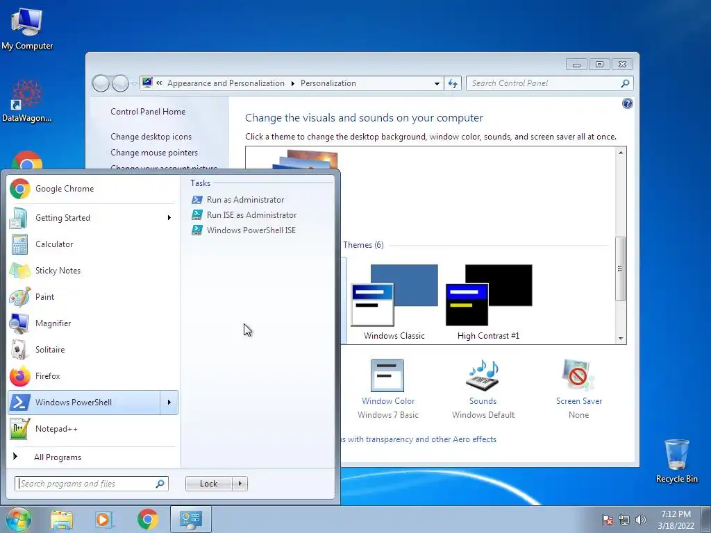Go to Control Panel Home

(148, 112)
